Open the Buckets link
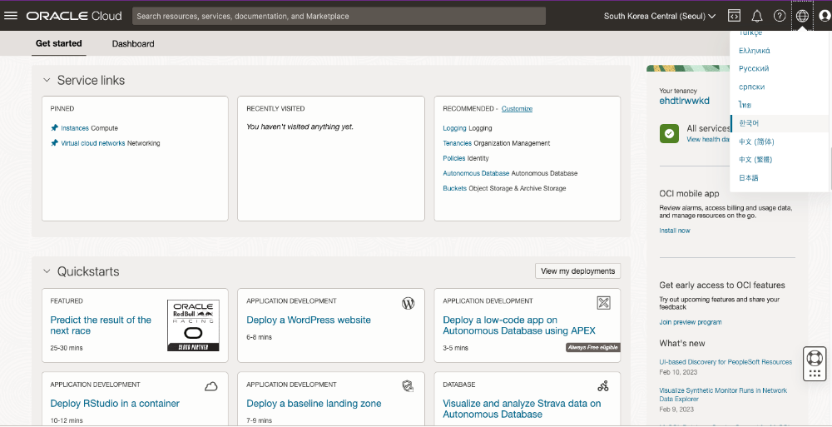Image resolution: width=832 pixels, height=427 pixels. tap(455, 188)
